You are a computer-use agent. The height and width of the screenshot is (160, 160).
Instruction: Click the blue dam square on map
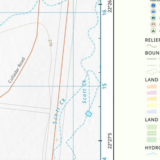(89, 114)
